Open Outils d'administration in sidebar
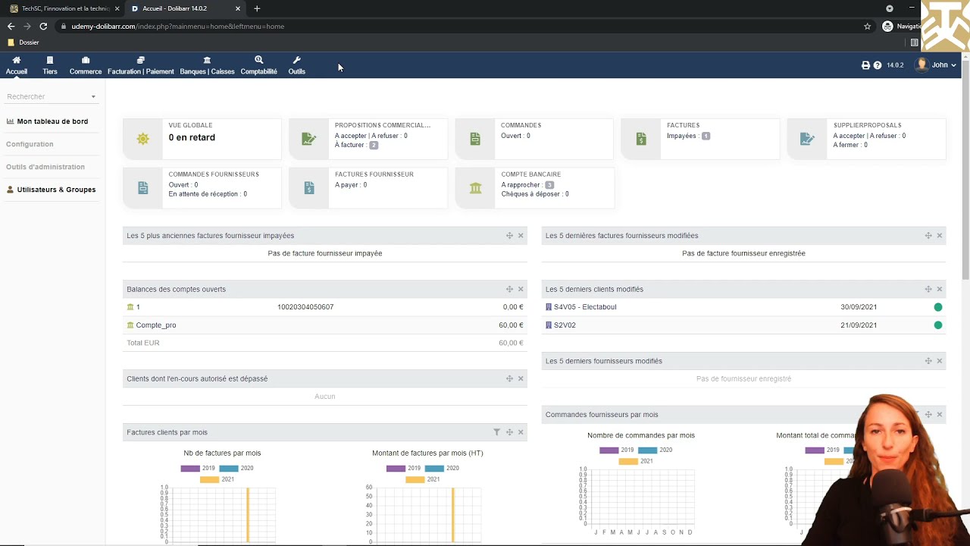 point(45,167)
